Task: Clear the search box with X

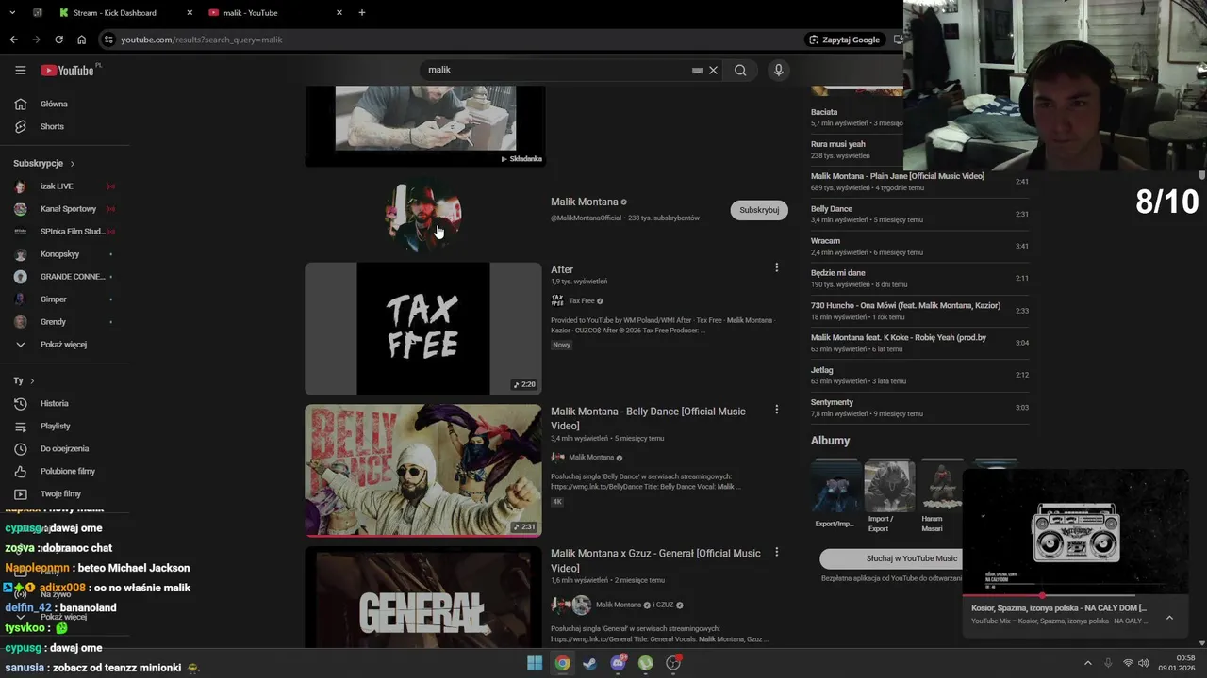Action: [714, 70]
